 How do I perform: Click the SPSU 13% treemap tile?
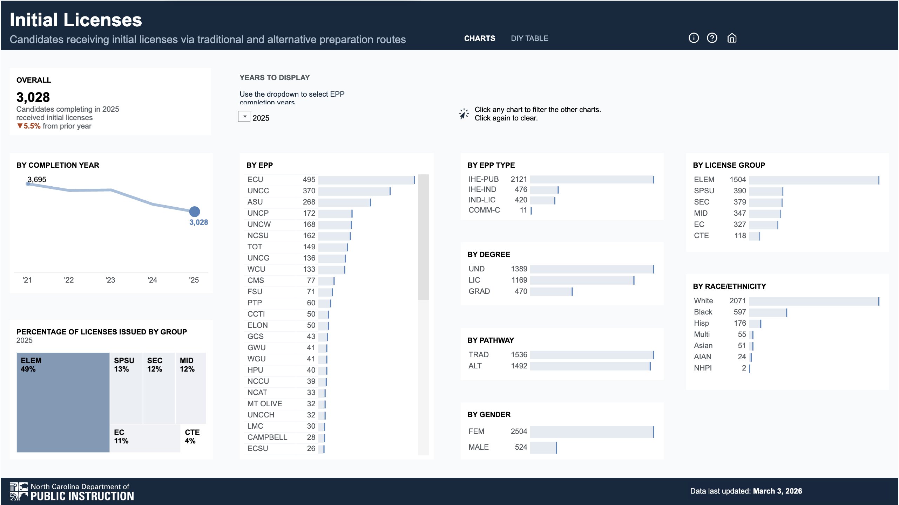click(126, 388)
